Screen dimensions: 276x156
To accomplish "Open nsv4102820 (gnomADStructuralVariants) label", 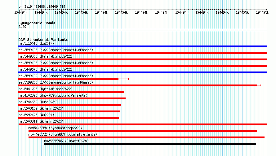I will point(53,95).
